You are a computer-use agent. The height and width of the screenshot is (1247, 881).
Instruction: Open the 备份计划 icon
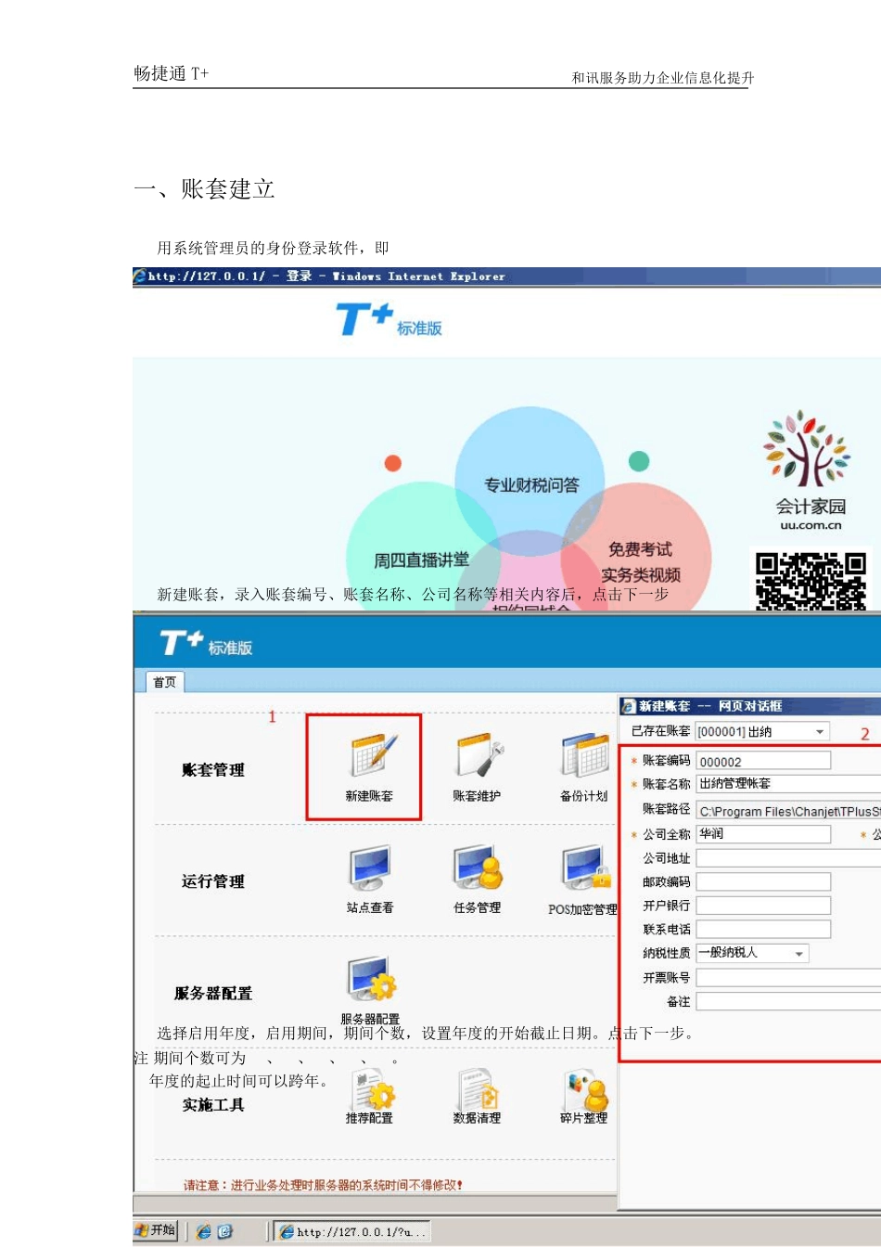[585, 755]
